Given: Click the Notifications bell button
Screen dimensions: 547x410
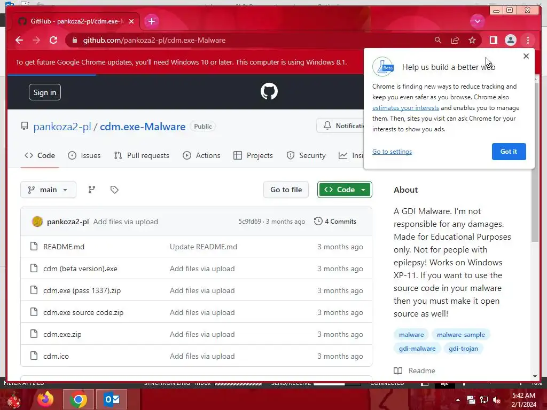Looking at the screenshot, I should pyautogui.click(x=341, y=126).
